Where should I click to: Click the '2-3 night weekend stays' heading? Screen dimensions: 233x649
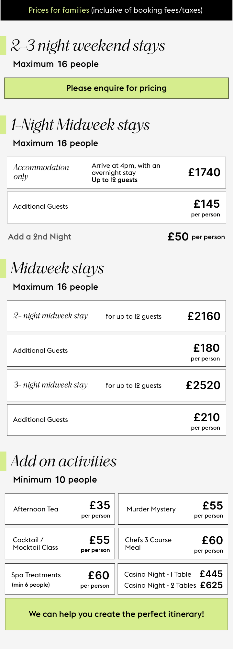click(x=88, y=45)
